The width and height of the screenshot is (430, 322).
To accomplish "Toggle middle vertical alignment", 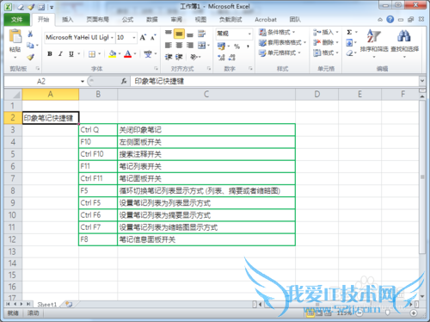I will [x=179, y=34].
